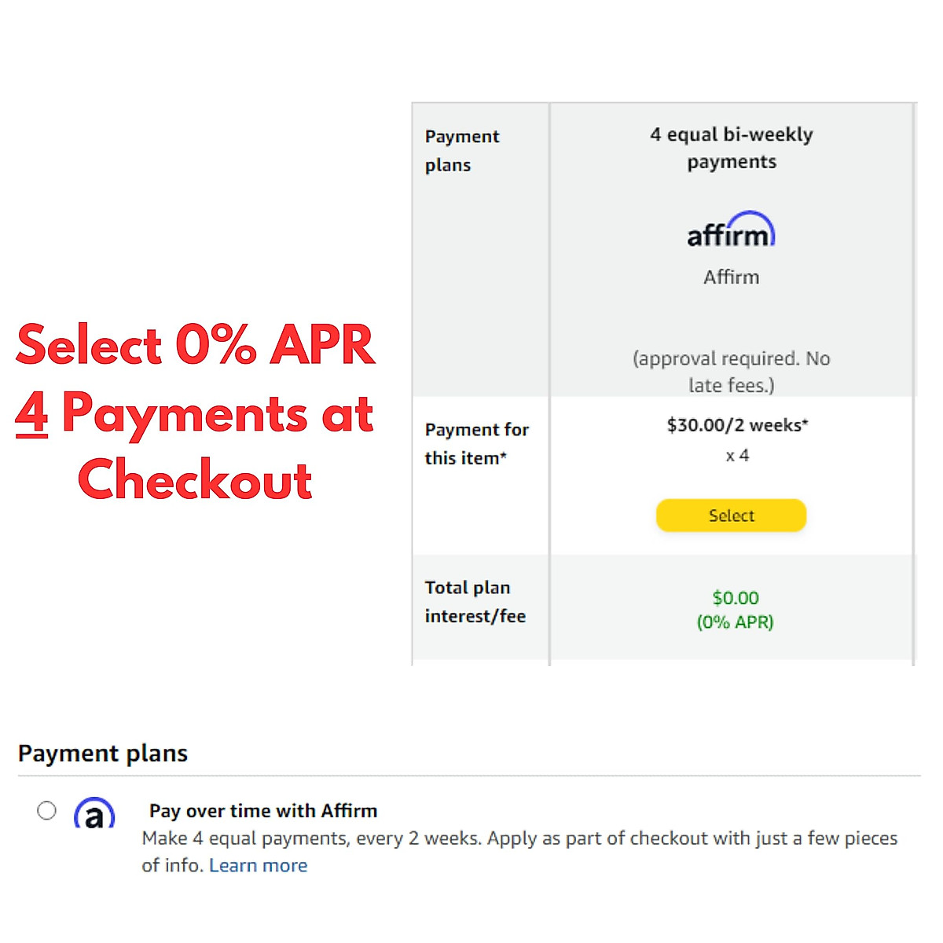
Task: Click the 'Pay over time with Affirm' option label
Action: pyautogui.click(x=263, y=810)
